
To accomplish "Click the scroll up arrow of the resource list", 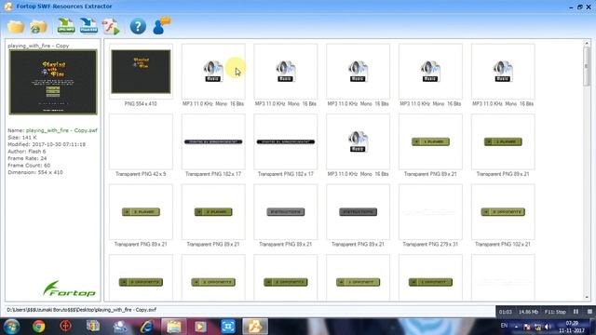I will 587,44.
